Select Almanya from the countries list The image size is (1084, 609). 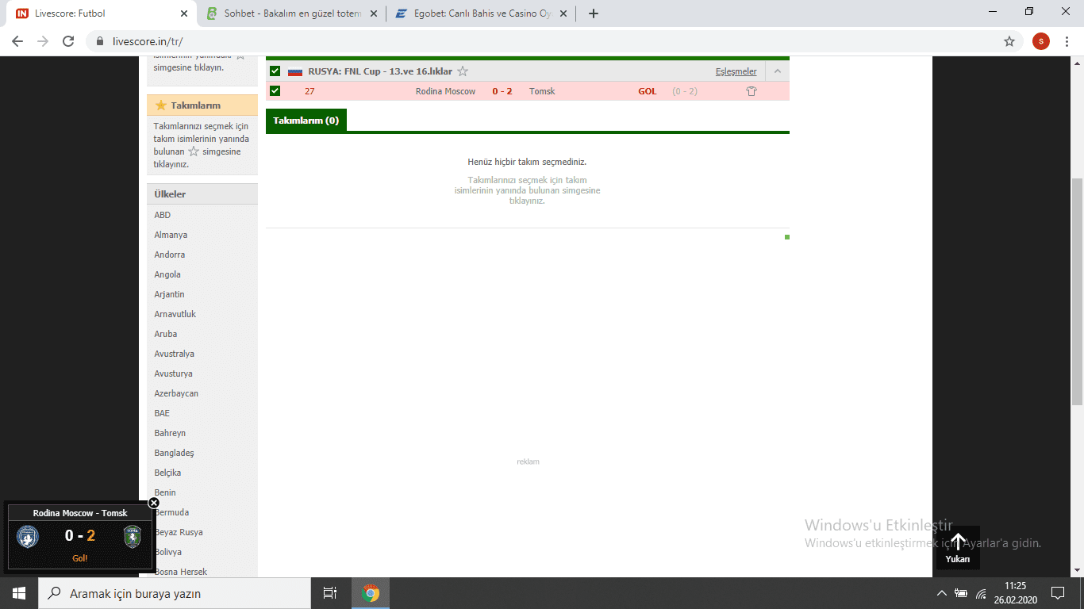pos(171,235)
